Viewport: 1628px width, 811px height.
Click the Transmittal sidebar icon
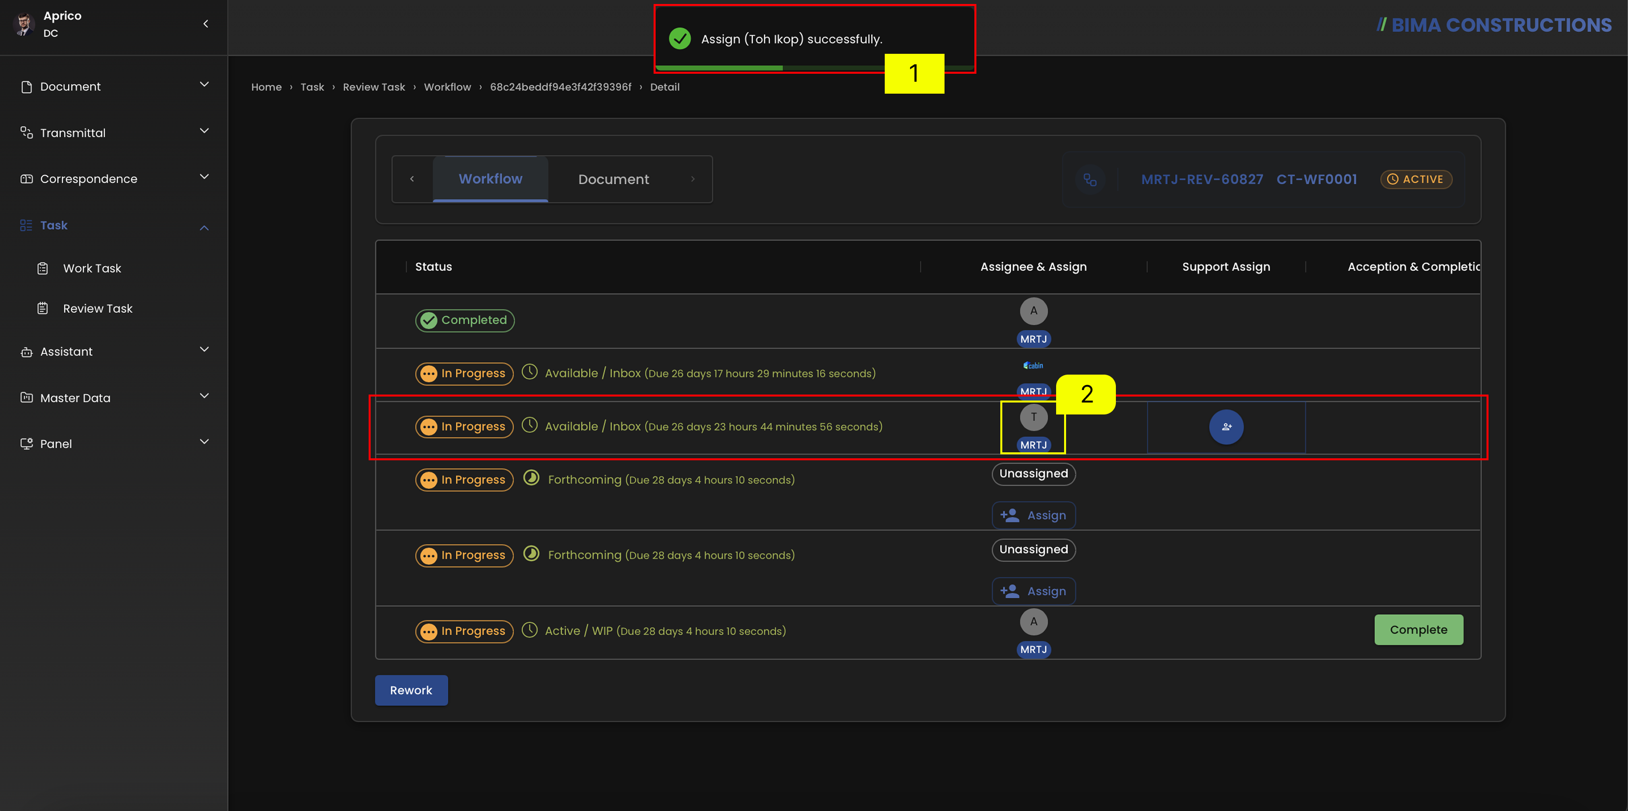pos(26,132)
